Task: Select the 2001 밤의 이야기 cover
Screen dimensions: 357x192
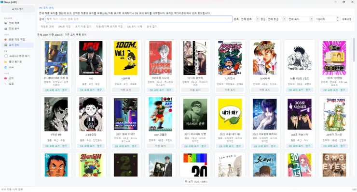Action: 126,114
